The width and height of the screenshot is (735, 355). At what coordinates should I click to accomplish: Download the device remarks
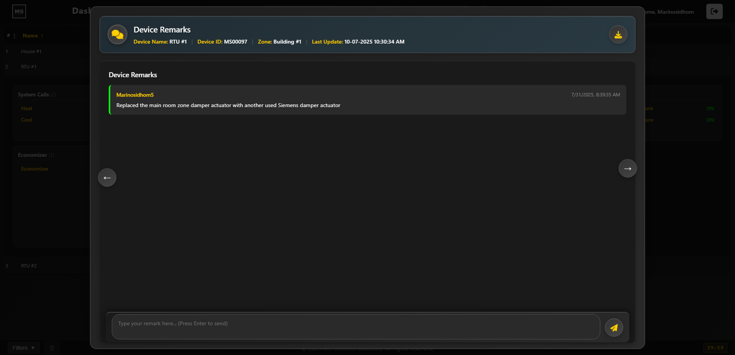click(618, 34)
